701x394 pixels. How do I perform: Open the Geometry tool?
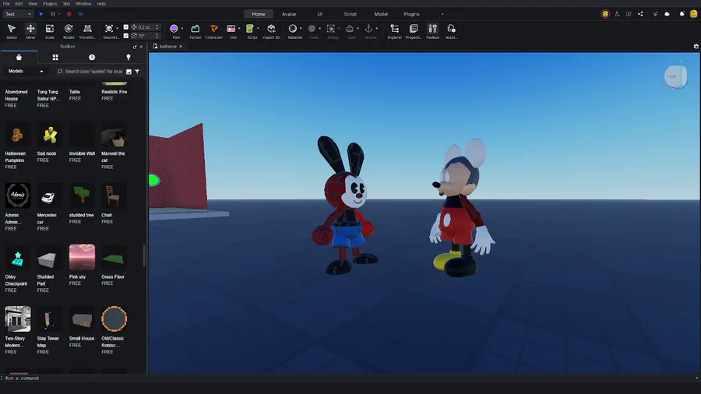tap(109, 31)
